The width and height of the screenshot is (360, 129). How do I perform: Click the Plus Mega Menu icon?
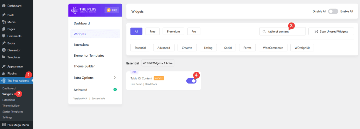point(4,125)
